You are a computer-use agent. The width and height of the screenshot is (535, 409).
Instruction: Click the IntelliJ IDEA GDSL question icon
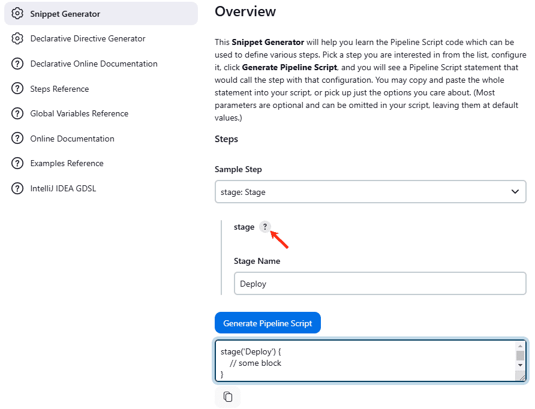click(x=17, y=188)
